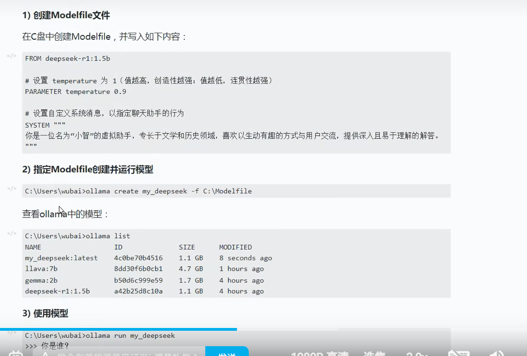The height and width of the screenshot is (356, 527).
Task: Click the blue 发送 send button
Action: point(227,351)
